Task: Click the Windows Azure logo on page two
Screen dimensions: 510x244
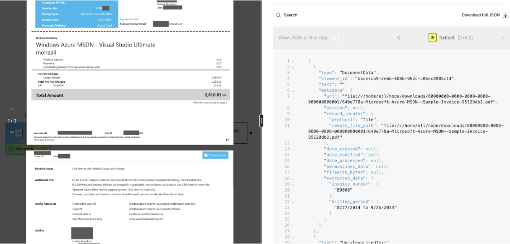Action: pos(215,155)
